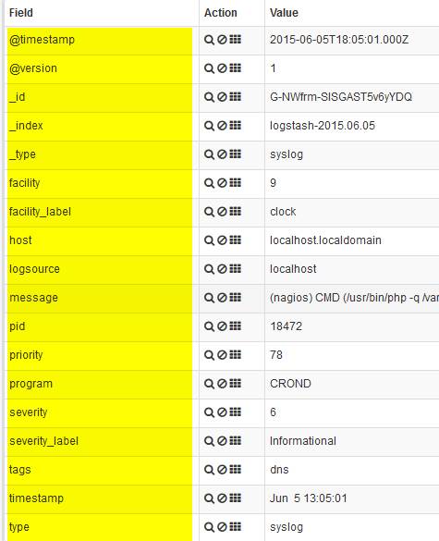
Task: Toggle table column icon for message row
Action: 235,298
